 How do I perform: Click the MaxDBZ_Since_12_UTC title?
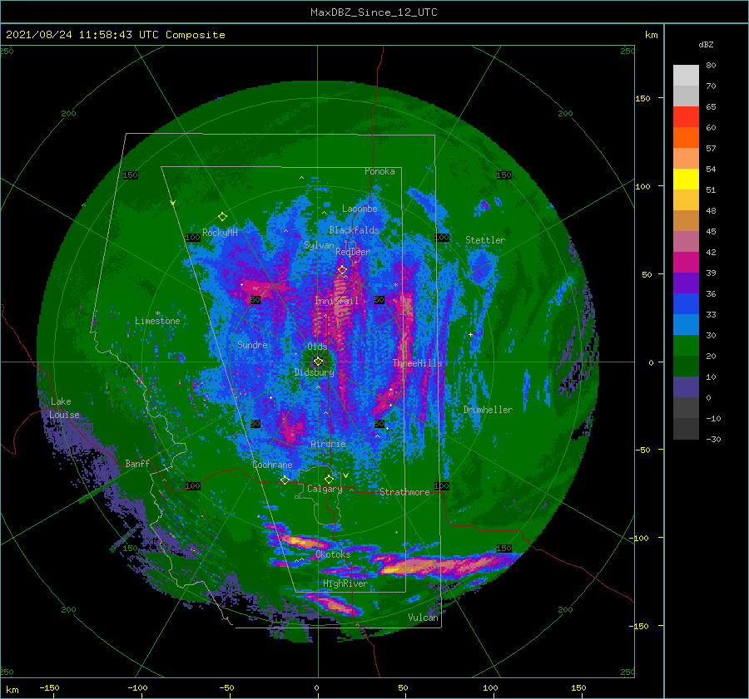pos(374,12)
